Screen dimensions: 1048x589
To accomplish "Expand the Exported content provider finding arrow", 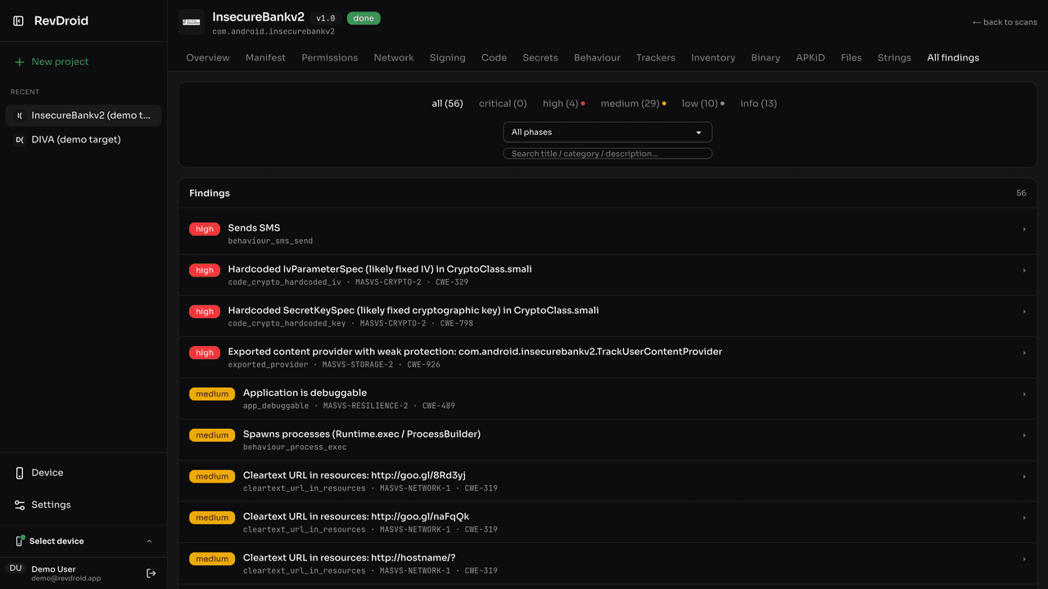I will pos(1024,353).
